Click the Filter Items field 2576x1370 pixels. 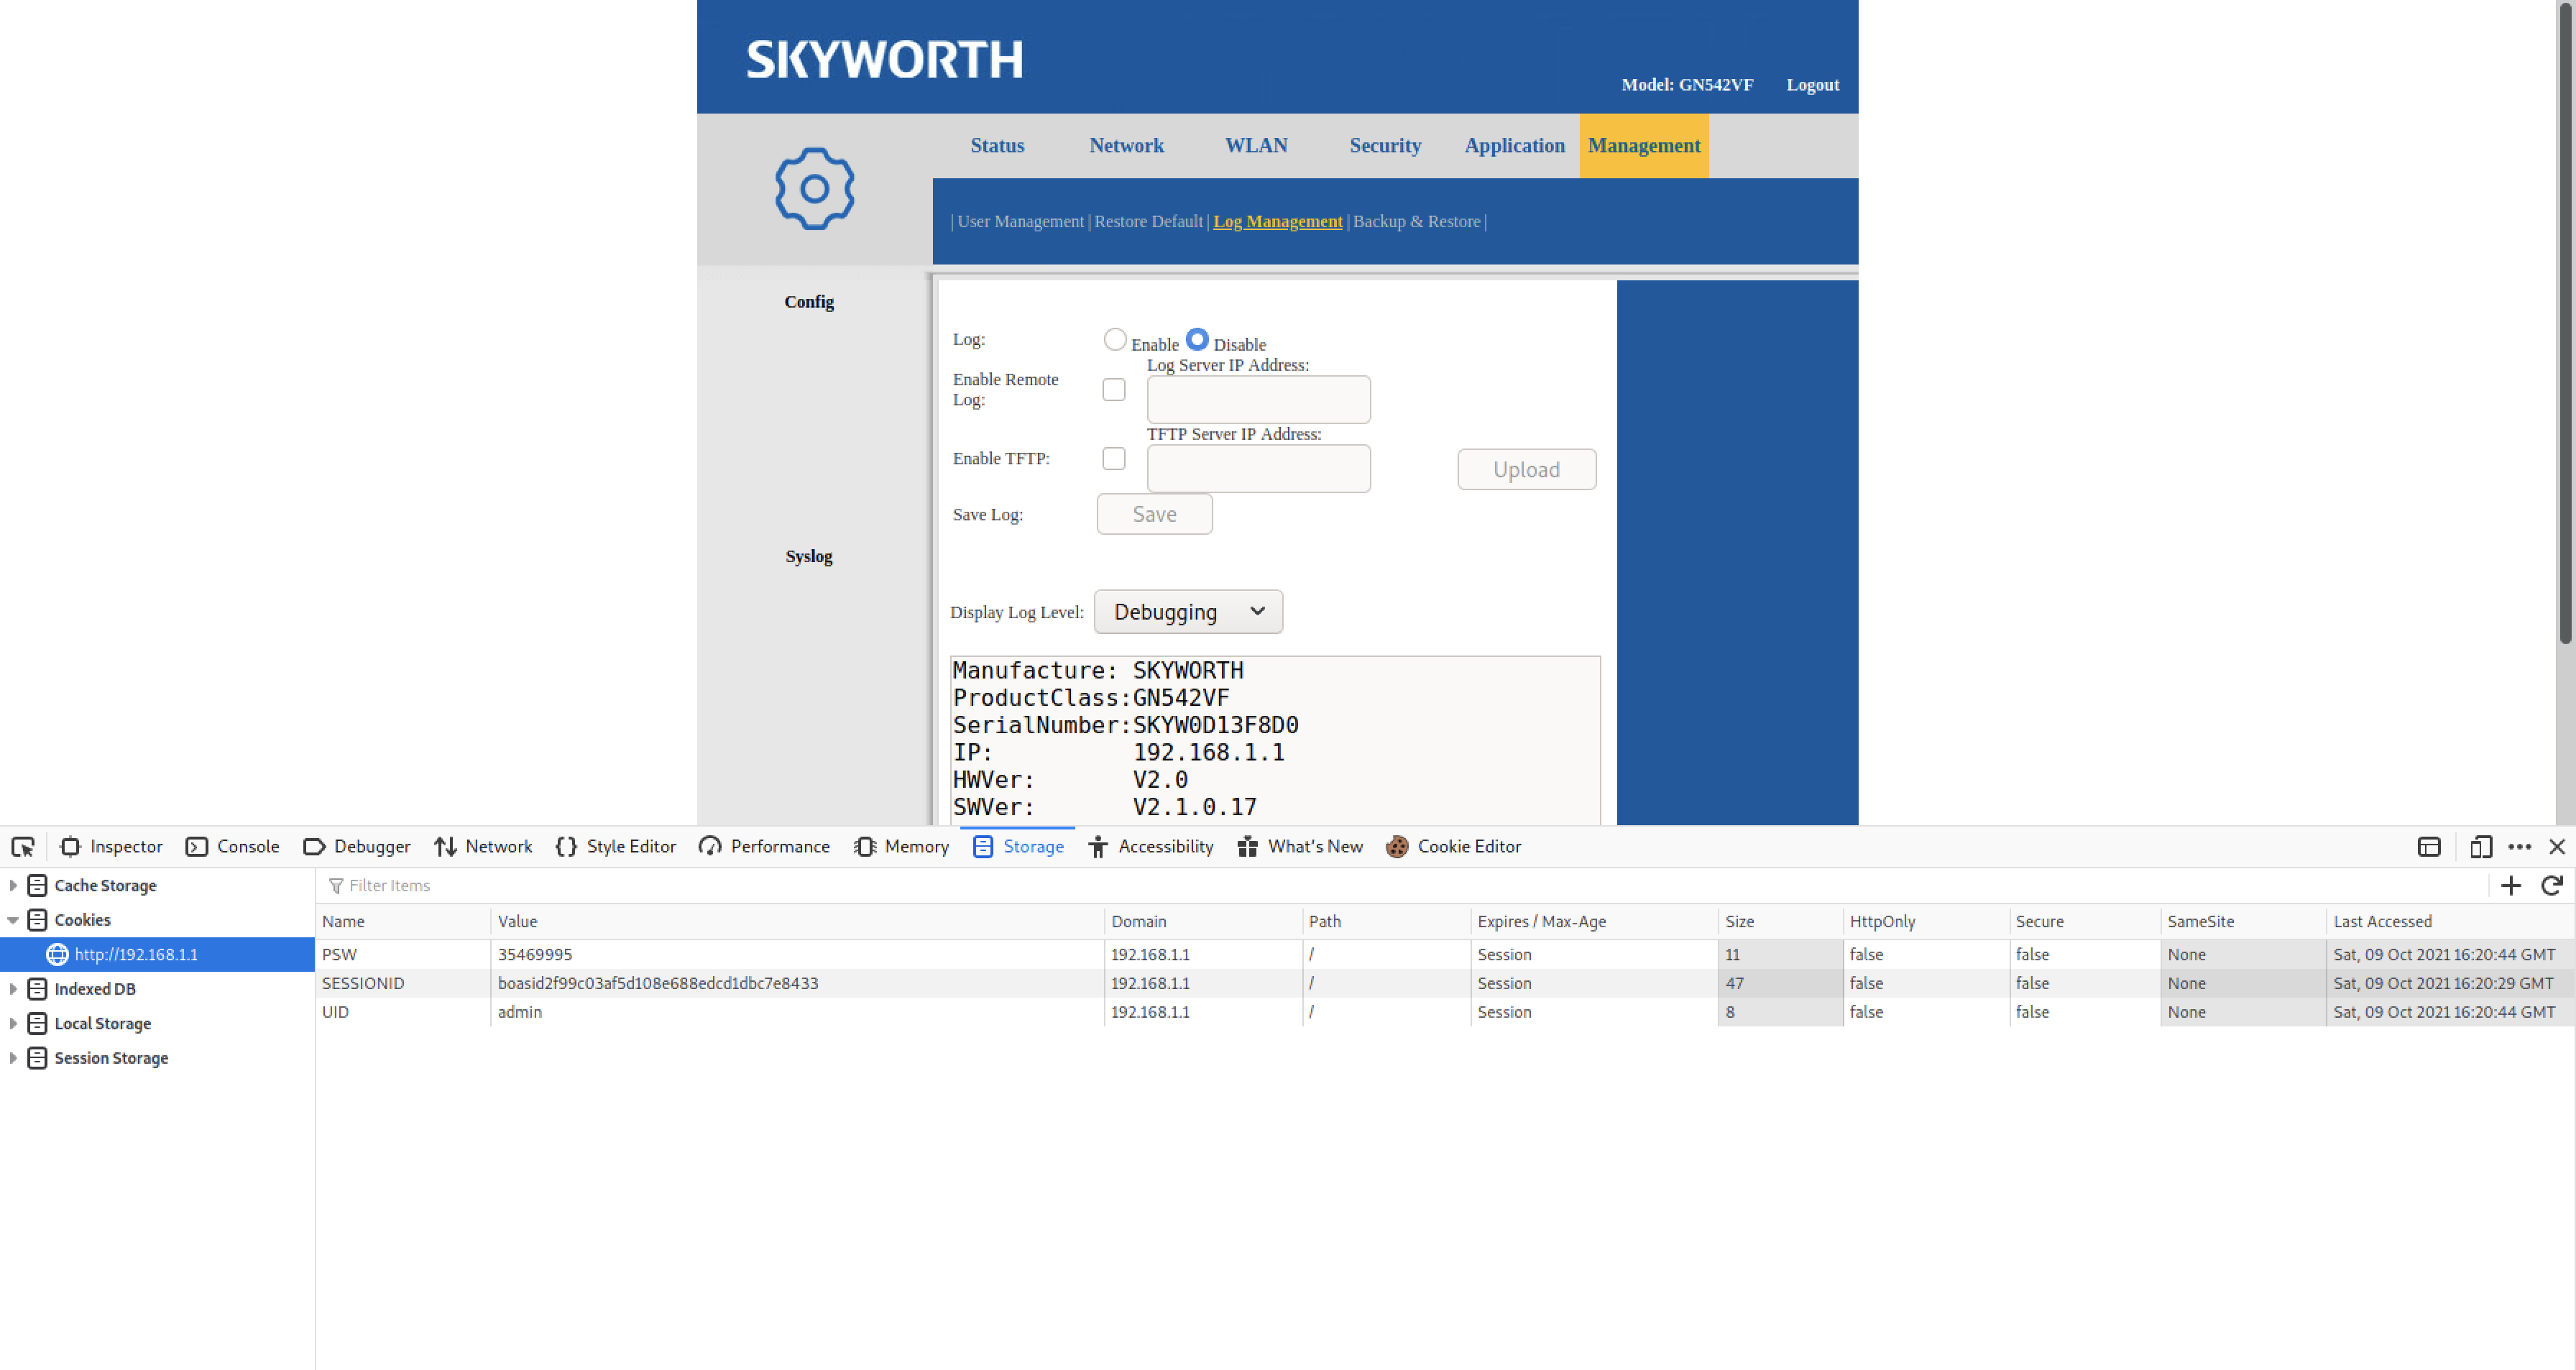(x=1400, y=885)
